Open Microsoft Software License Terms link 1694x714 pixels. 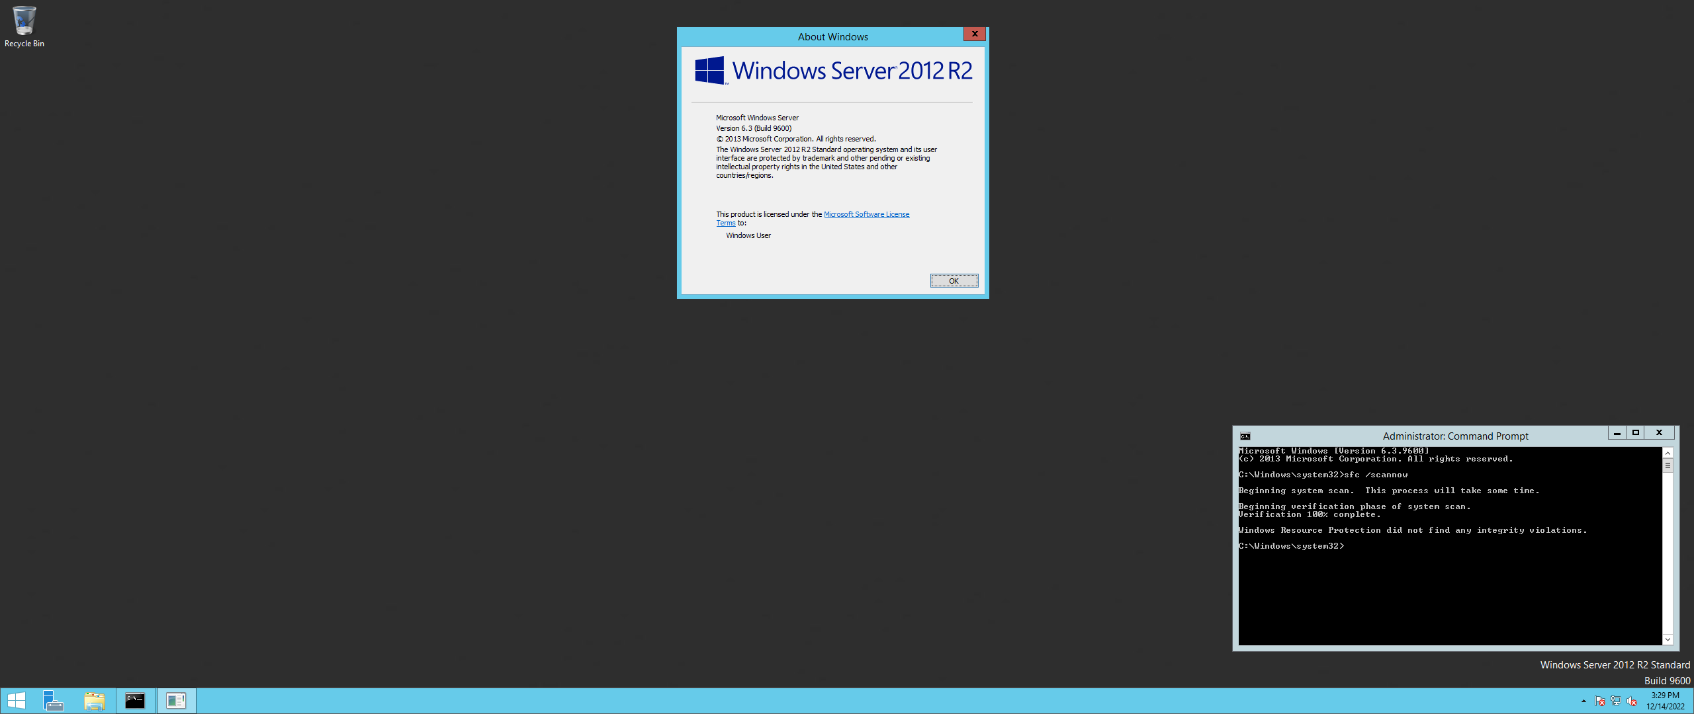(x=866, y=214)
